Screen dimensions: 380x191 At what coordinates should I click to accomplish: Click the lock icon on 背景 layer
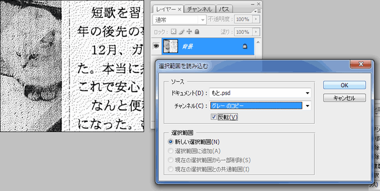(x=245, y=46)
